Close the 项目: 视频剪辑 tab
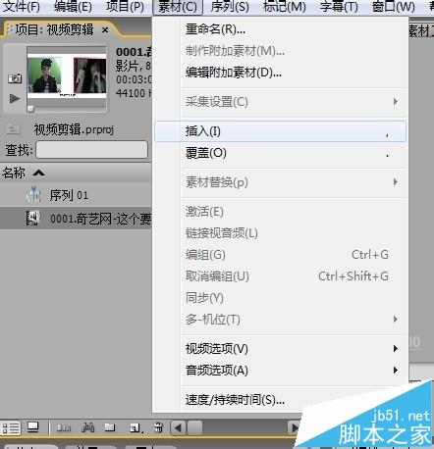The height and width of the screenshot is (449, 434). [105, 30]
